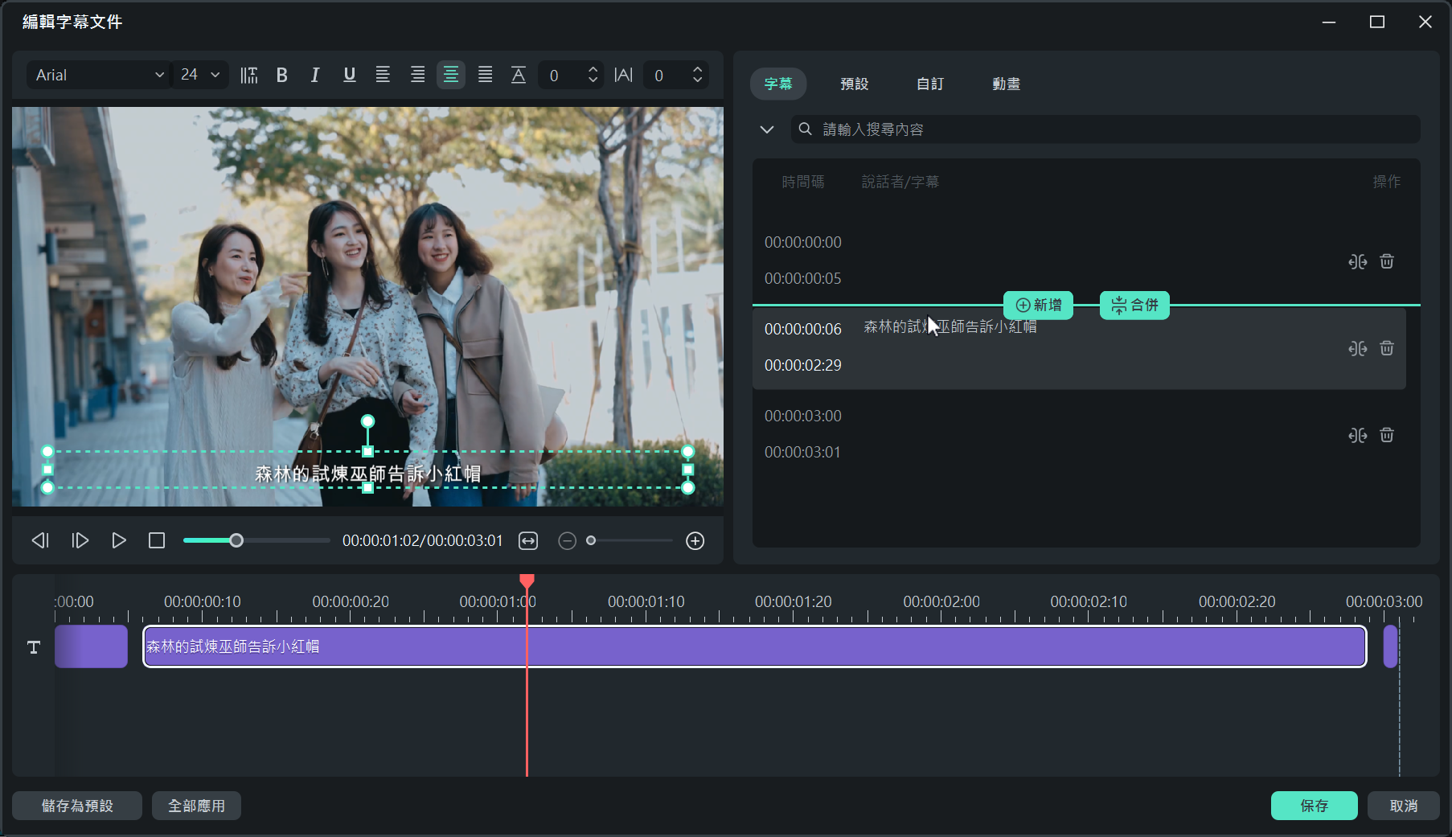Click the 00:00:00:05 end timecode
This screenshot has width=1452, height=837.
tap(803, 278)
